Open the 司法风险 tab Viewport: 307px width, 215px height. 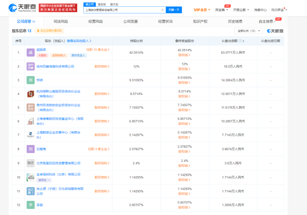61,22
